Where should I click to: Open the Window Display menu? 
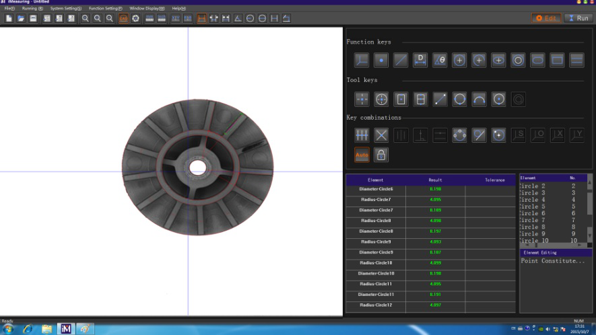(x=147, y=8)
